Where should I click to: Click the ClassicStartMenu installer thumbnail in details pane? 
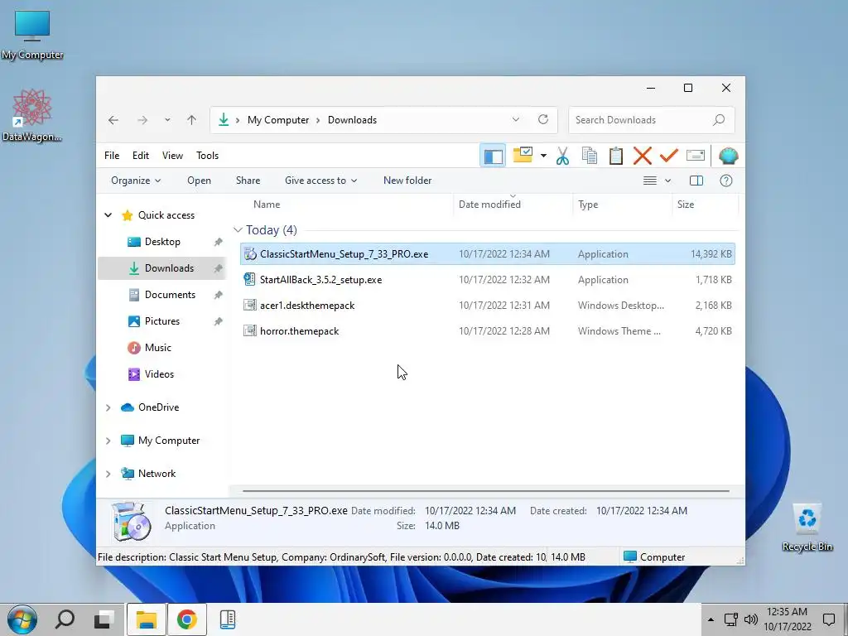pyautogui.click(x=130, y=521)
